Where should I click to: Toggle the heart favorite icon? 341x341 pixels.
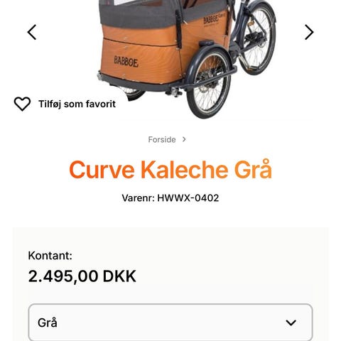tap(22, 104)
